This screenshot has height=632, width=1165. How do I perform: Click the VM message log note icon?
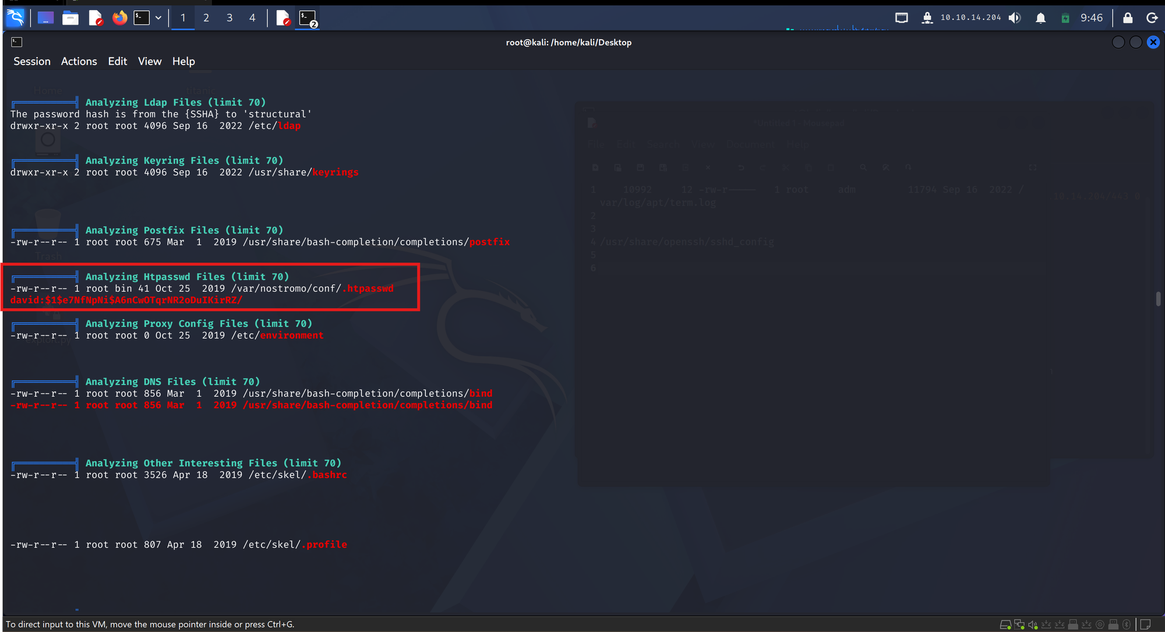point(1145,624)
